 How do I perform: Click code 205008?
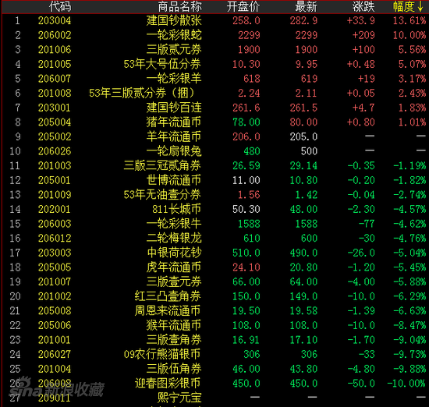55,311
